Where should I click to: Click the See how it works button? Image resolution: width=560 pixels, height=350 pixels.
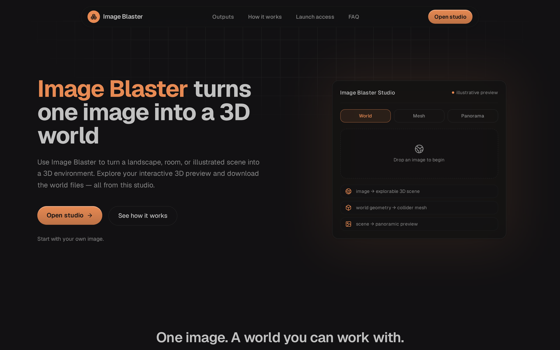point(143,216)
